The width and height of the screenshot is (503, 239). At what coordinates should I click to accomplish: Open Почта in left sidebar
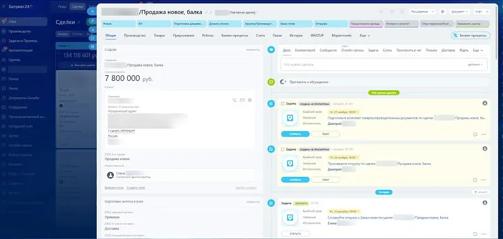13,78
